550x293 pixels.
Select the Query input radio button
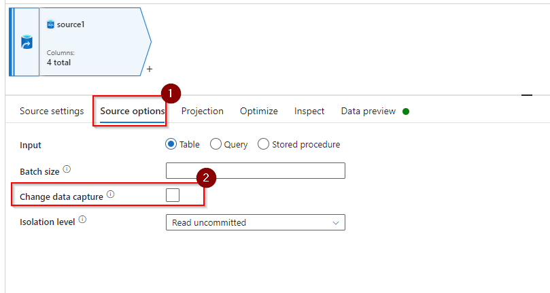pos(216,144)
